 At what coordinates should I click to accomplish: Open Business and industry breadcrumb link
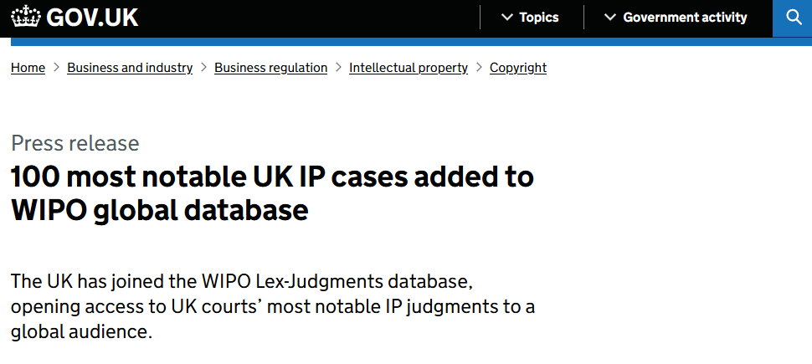(x=130, y=68)
